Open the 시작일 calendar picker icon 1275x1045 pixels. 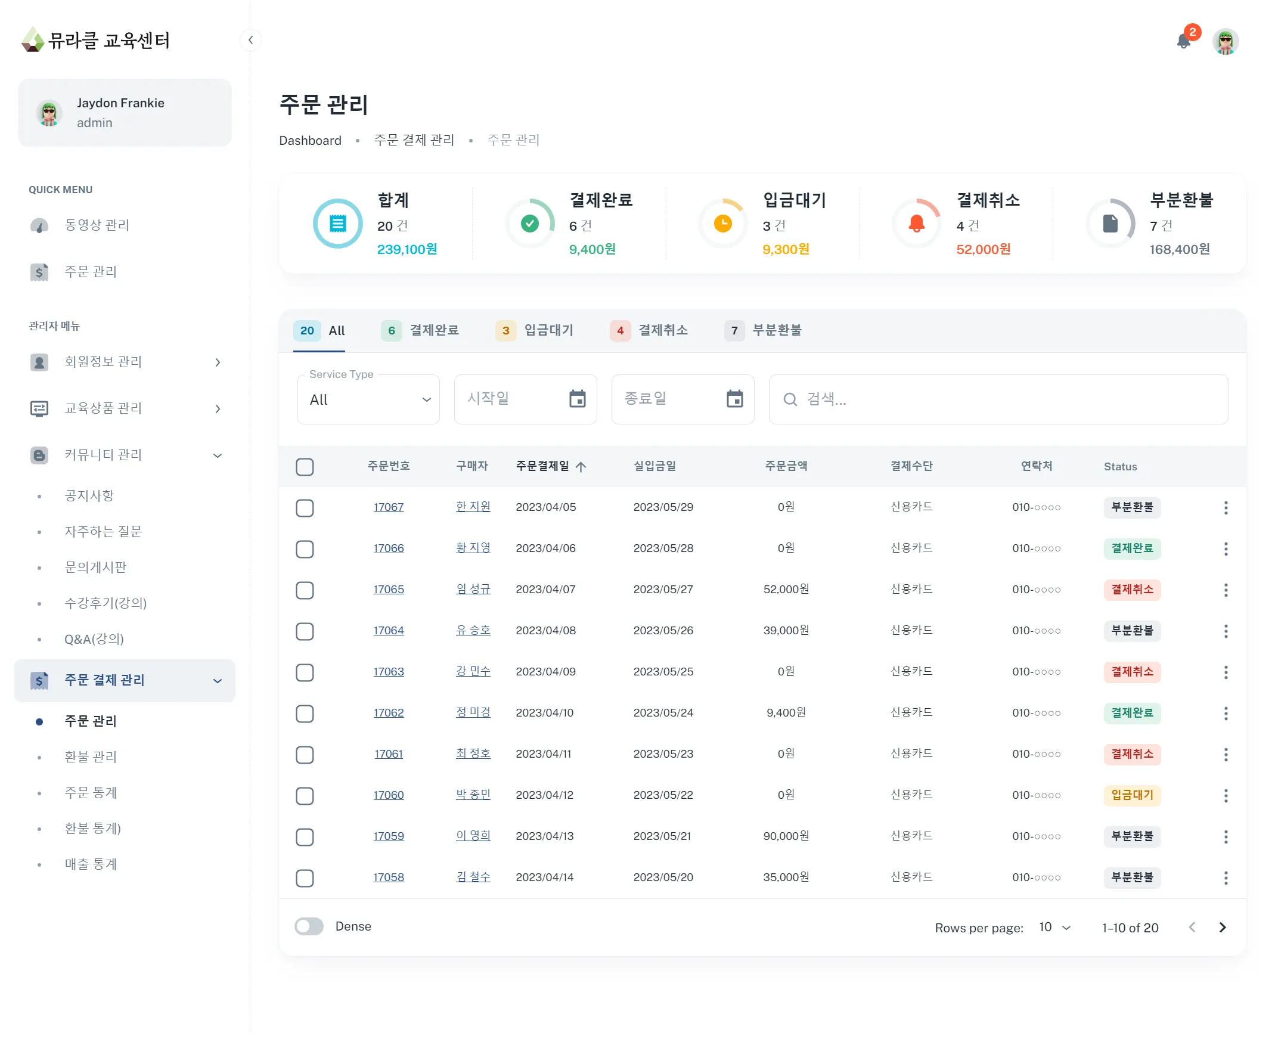tap(578, 399)
